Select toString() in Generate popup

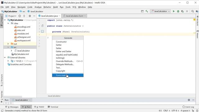click(x=68, y=58)
